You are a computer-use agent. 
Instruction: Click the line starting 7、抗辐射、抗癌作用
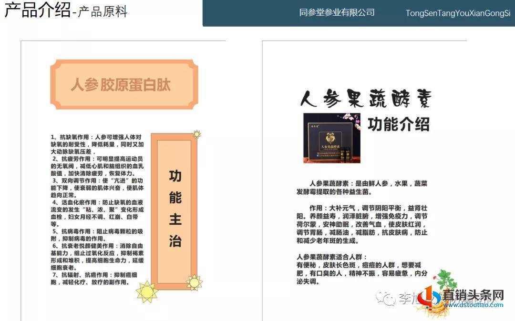click(x=94, y=275)
